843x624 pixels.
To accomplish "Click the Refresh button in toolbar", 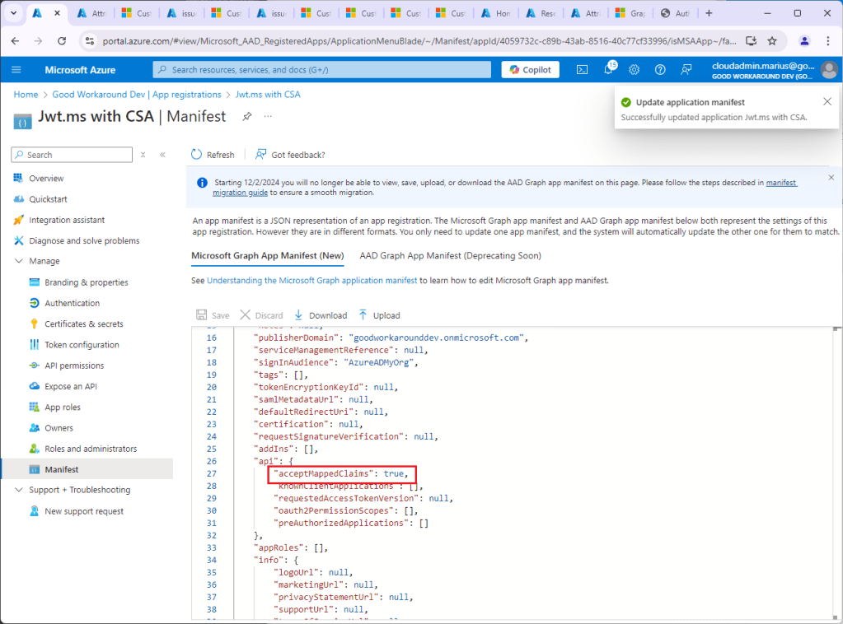I will pyautogui.click(x=213, y=155).
